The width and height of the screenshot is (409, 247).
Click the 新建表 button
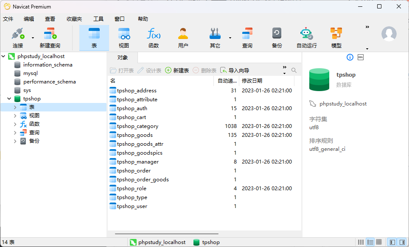[x=177, y=70]
